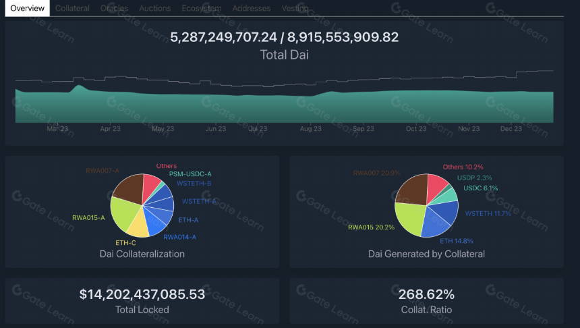Click the ETH 14.8% label
The image size is (580, 328).
click(x=457, y=241)
